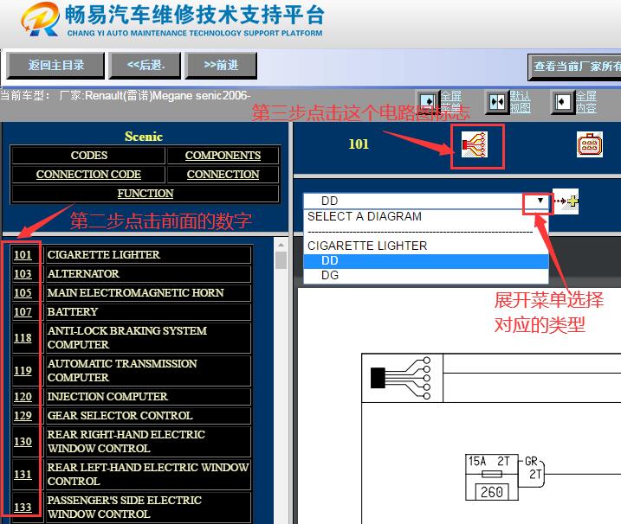Select INJECTION COMPUTER row text
Screen dimensions: 621x524
click(x=107, y=396)
